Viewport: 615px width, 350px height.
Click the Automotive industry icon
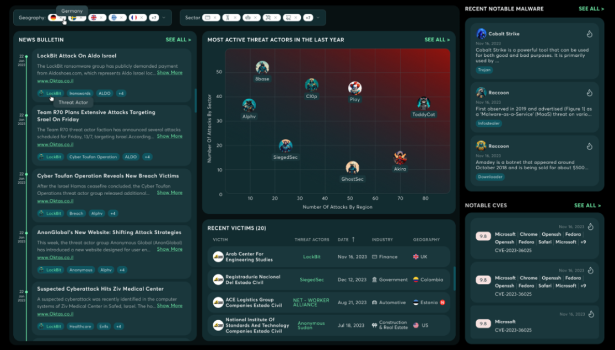(x=374, y=303)
